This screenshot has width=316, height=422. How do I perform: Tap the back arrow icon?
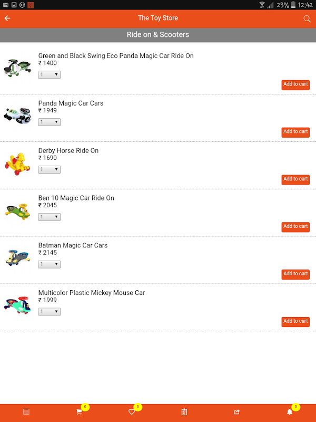pyautogui.click(x=7, y=18)
